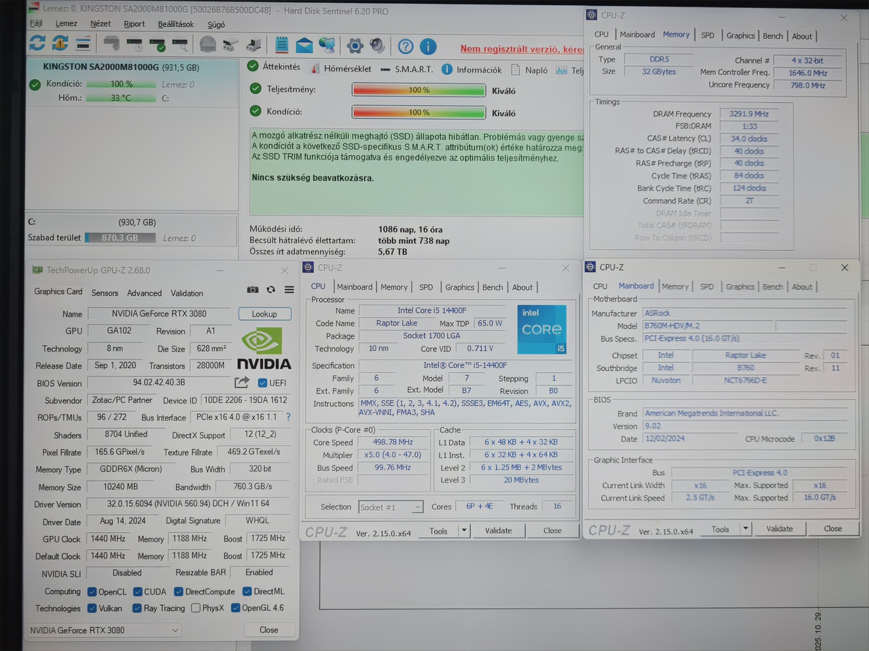Open the Beállítások menu
869x651 pixels.
click(x=176, y=24)
